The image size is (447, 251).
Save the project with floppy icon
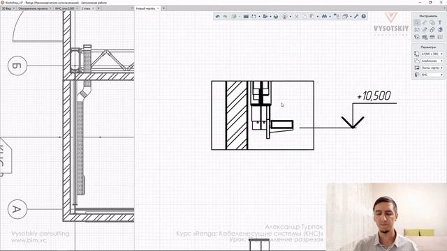point(254,17)
